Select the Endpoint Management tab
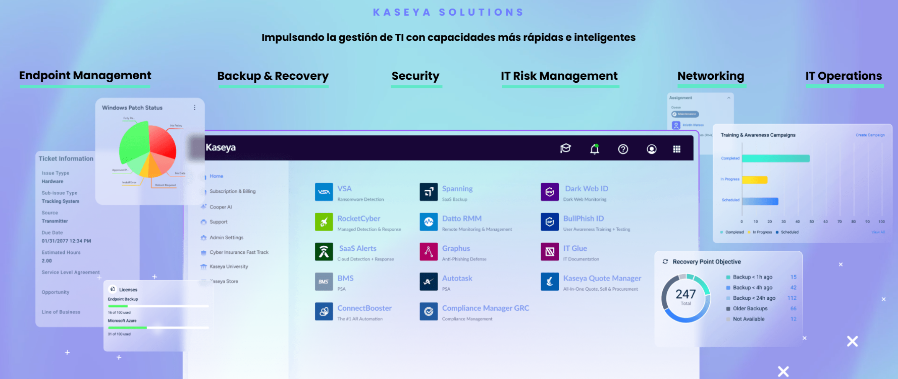The image size is (898, 379). pos(85,76)
